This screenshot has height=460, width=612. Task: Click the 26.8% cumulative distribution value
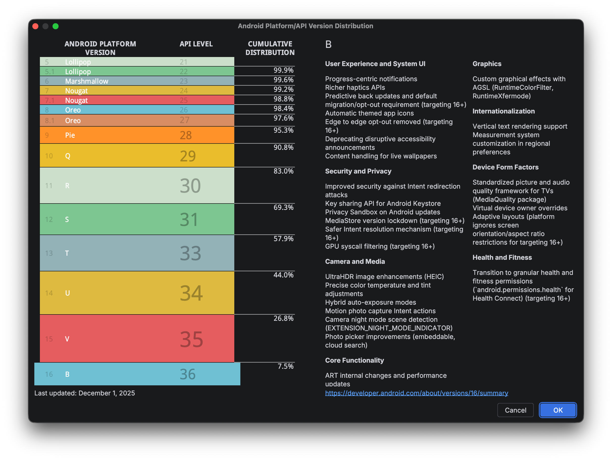tap(283, 319)
